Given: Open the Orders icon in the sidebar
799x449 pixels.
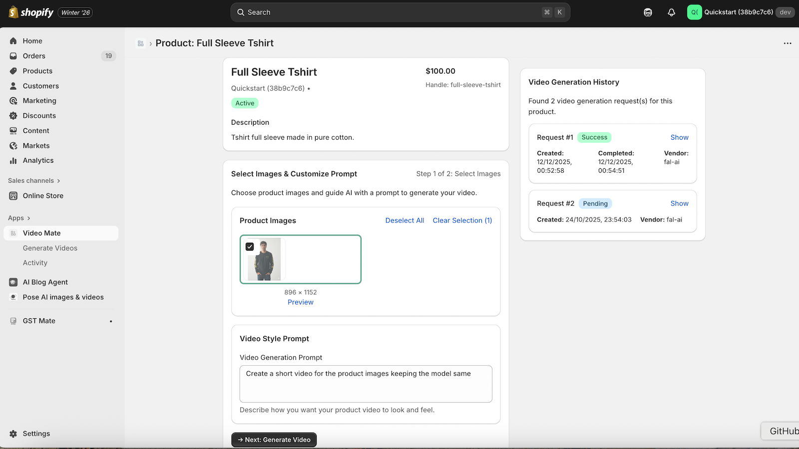Looking at the screenshot, I should [x=13, y=56].
